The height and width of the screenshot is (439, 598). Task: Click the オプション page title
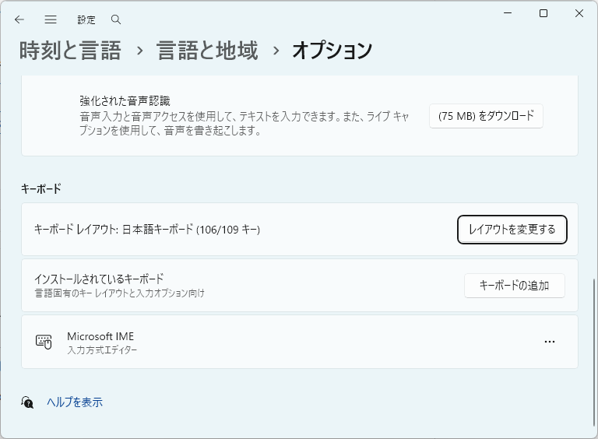pyautogui.click(x=332, y=51)
